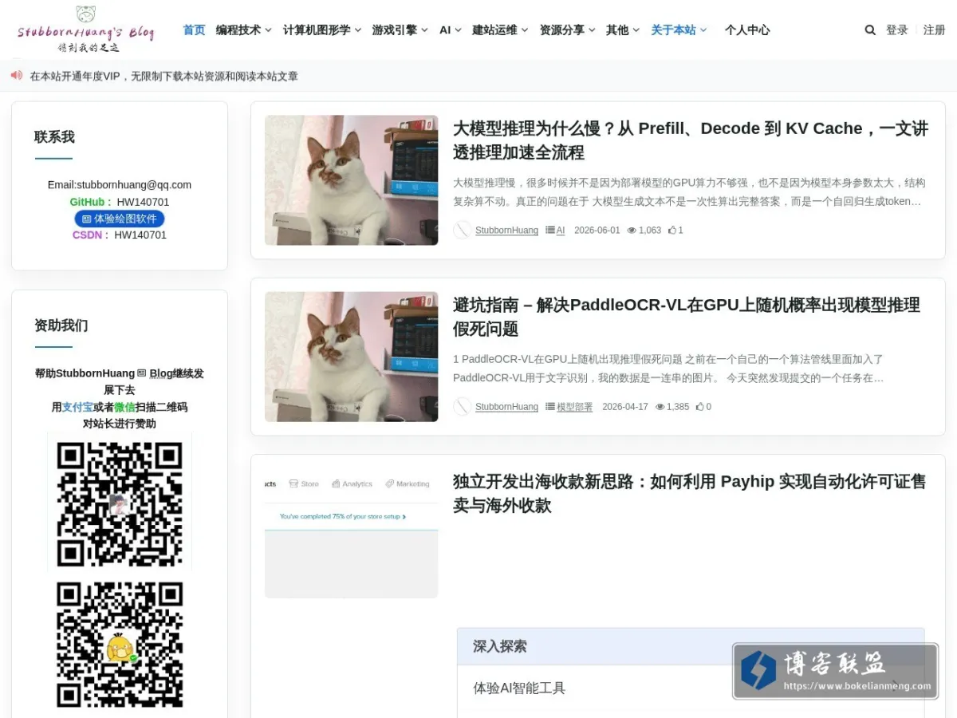Open 个人中心 menu item
Screen dimensions: 957x718
[x=747, y=30]
